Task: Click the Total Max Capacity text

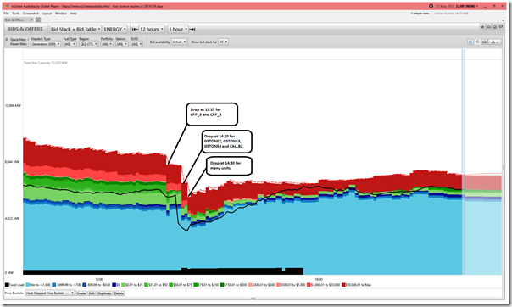Action: click(46, 63)
